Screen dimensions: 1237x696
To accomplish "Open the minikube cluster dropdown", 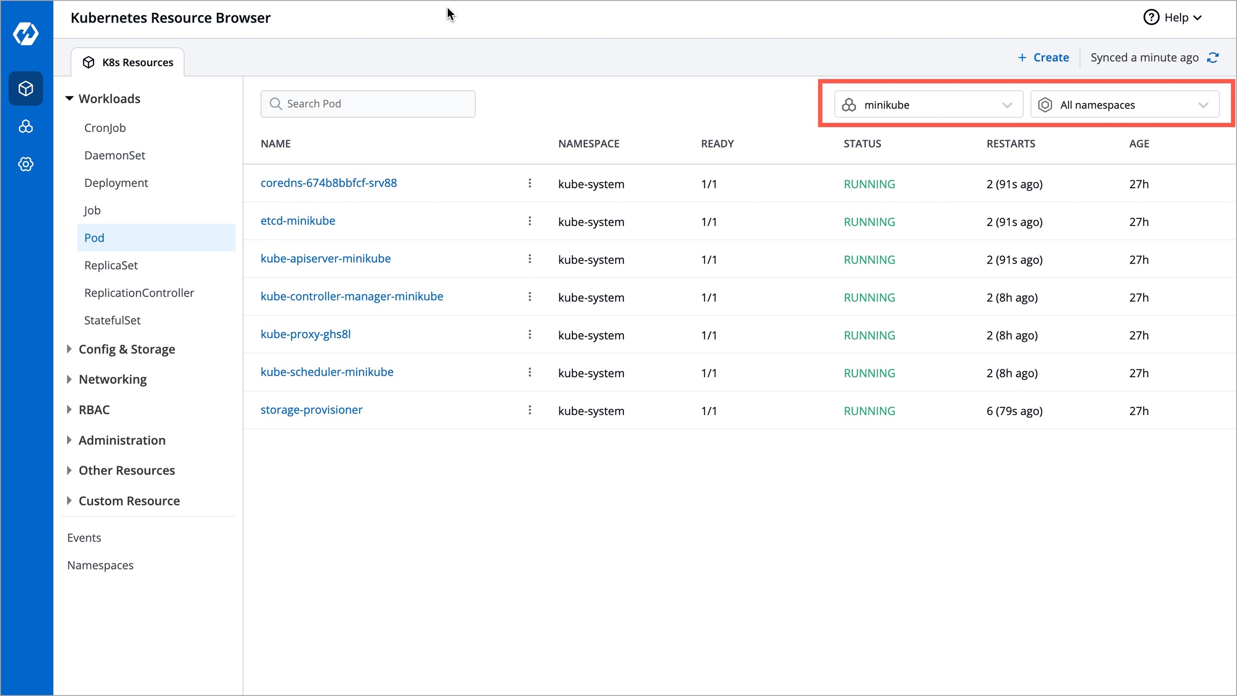I will click(x=928, y=105).
